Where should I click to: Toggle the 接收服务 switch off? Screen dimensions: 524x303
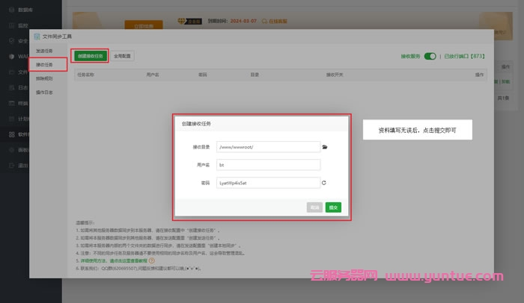pos(430,56)
